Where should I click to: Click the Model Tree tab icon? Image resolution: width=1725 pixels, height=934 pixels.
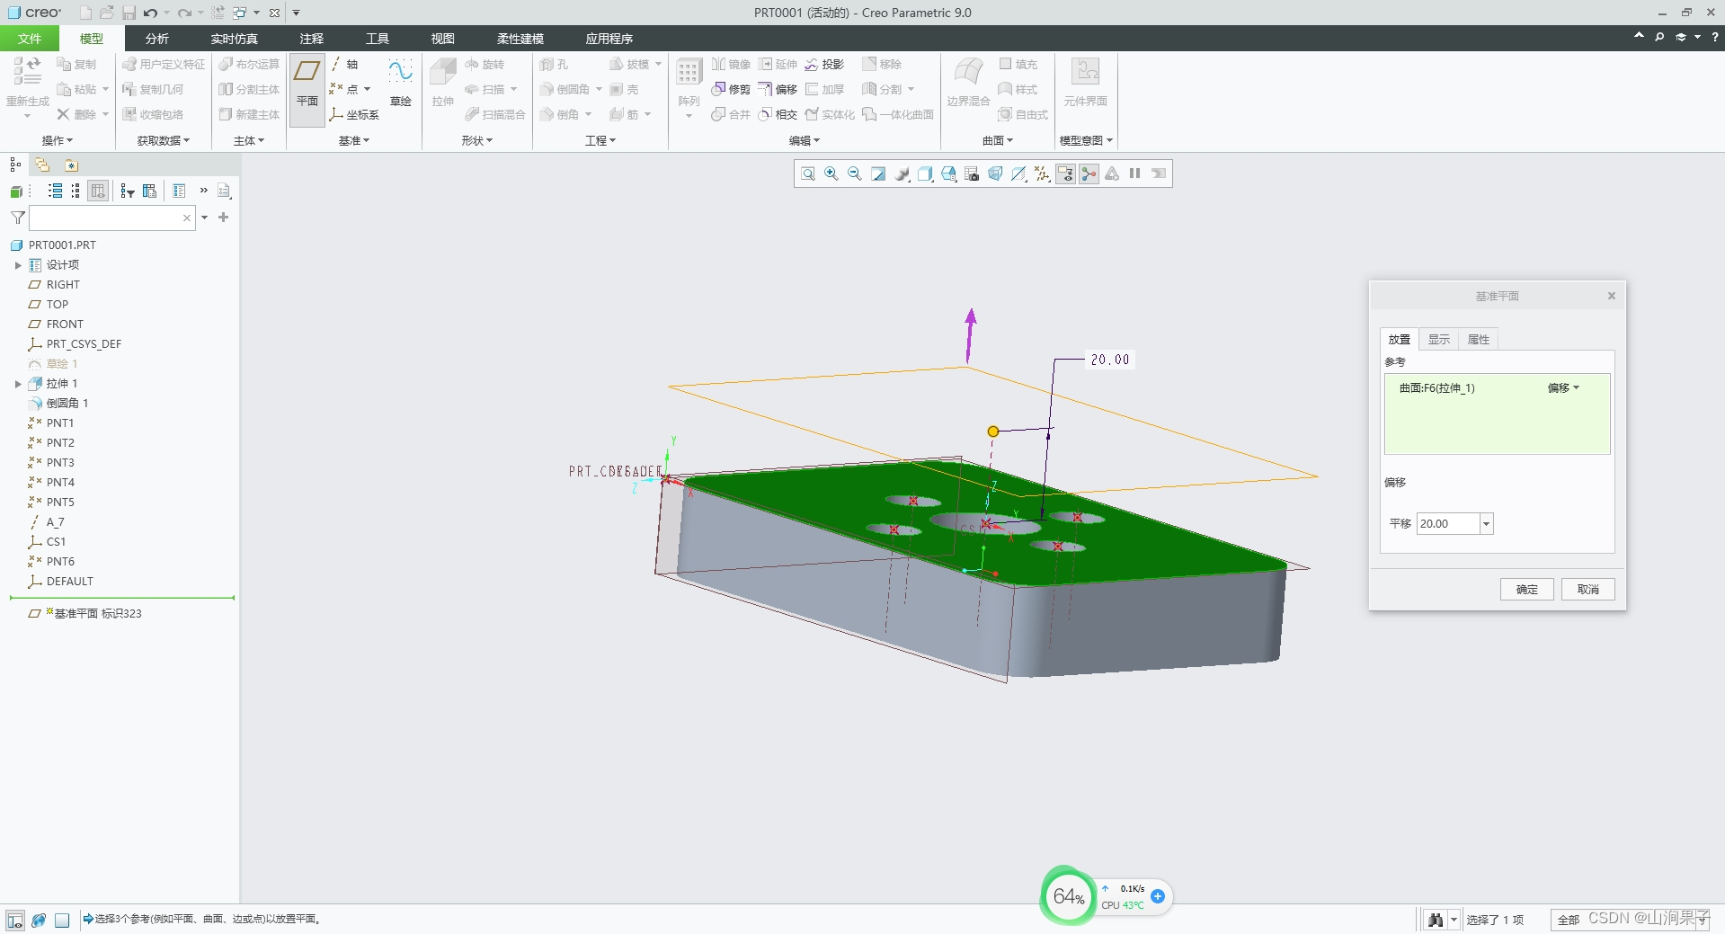point(15,165)
